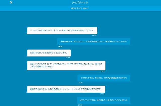Select the iのアイコンですね user message
161x106 pixels.
[103, 100]
